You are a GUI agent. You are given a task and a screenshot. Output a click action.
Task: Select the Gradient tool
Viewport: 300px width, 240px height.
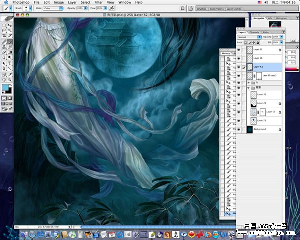pos(10,52)
